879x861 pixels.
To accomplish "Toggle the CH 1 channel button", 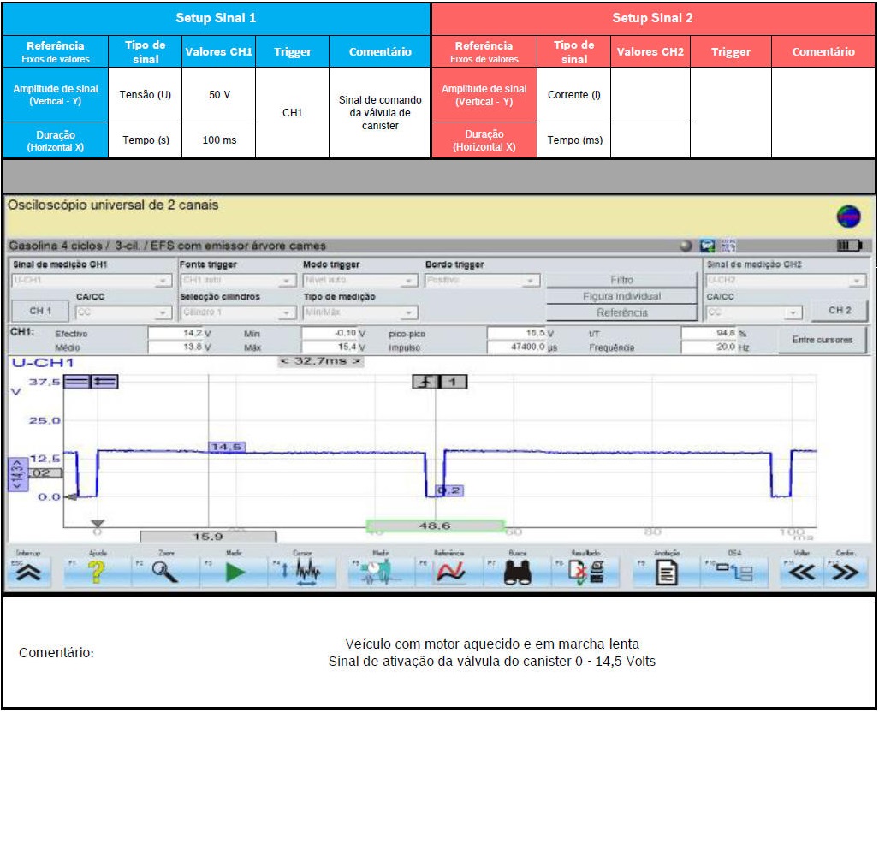I will (x=40, y=312).
